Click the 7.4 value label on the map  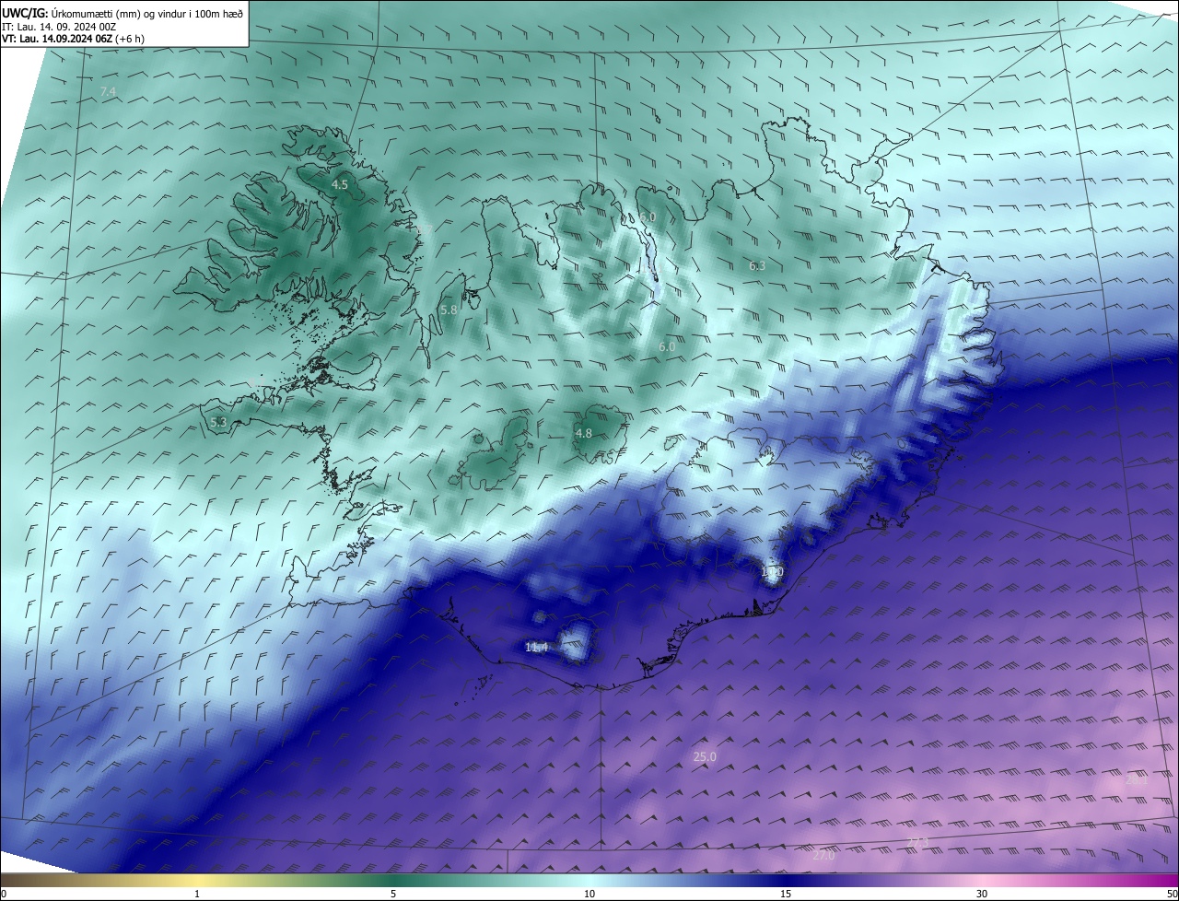[108, 92]
